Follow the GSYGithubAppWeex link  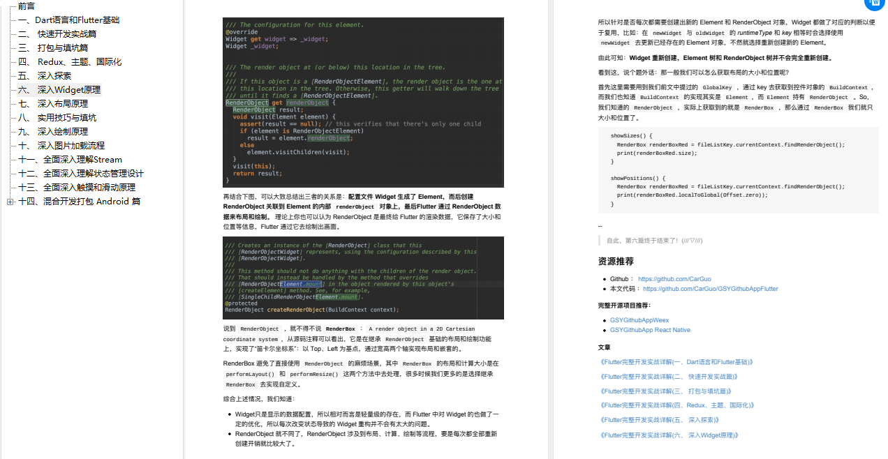point(639,320)
